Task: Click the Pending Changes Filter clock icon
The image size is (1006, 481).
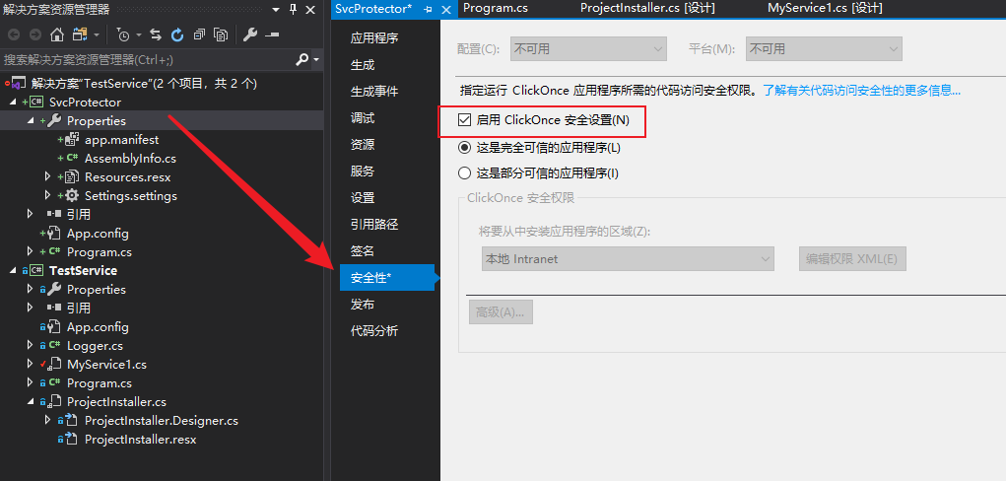Action: [123, 34]
